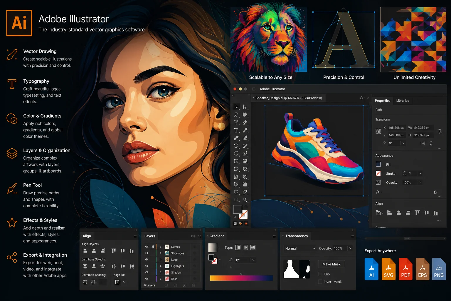Select the Selection tool arrow in toolbar
This screenshot has width=451, height=301.
pyautogui.click(x=236, y=107)
